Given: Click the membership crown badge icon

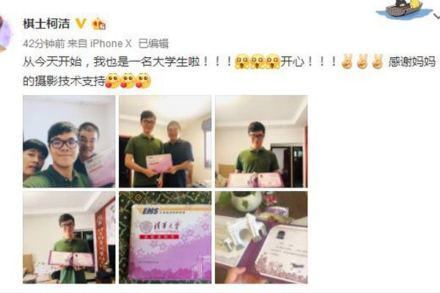Looking at the screenshot, I should (x=98, y=23).
